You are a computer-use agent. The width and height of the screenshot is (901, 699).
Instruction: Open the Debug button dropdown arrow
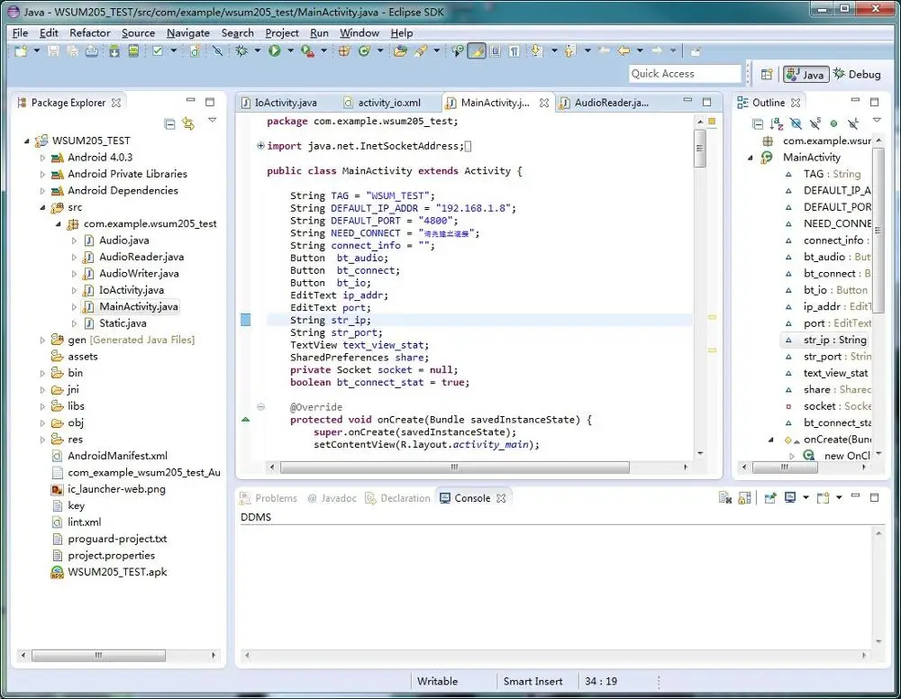258,51
